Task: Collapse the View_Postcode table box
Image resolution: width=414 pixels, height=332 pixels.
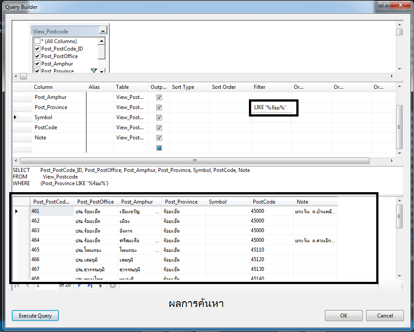Action: [102, 31]
